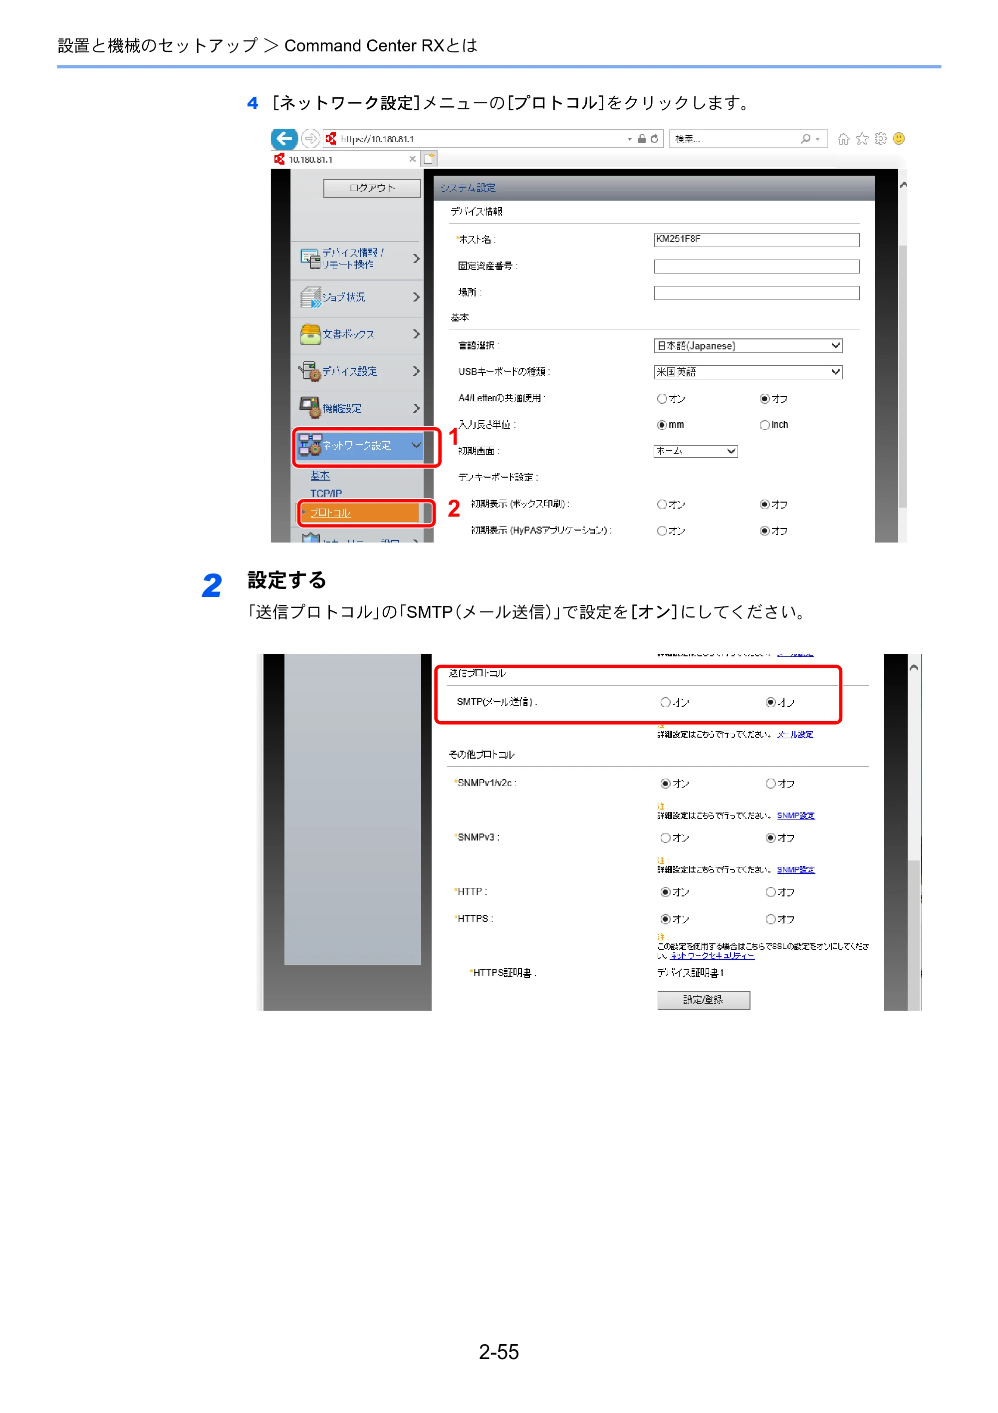Open browser home icon
The height and width of the screenshot is (1413, 998).
pos(844,138)
